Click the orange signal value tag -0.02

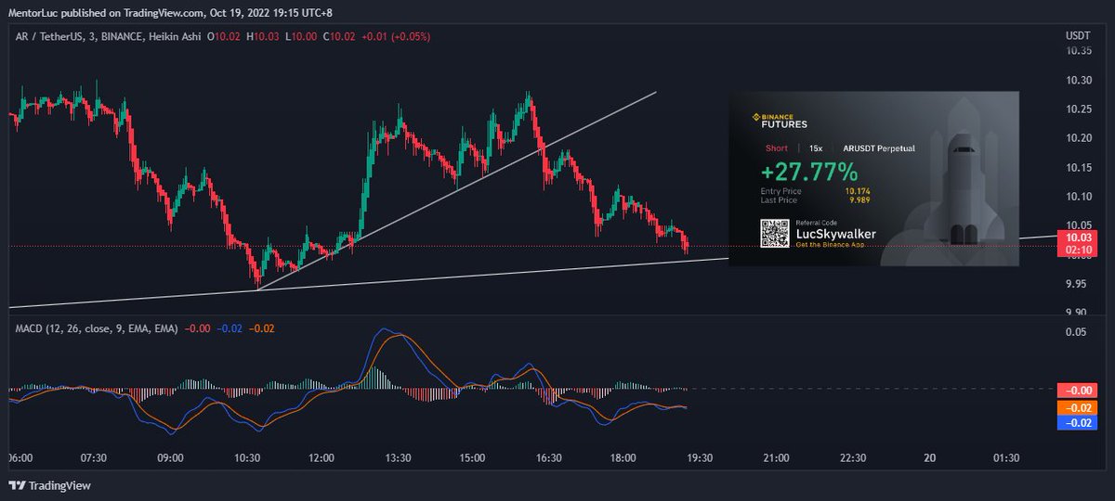[x=1077, y=407]
